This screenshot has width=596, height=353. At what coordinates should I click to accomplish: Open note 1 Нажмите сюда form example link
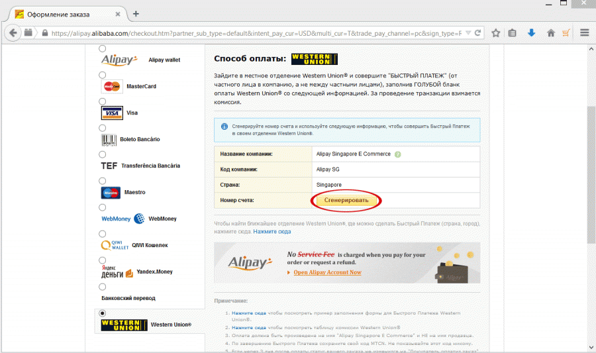[x=249, y=313]
